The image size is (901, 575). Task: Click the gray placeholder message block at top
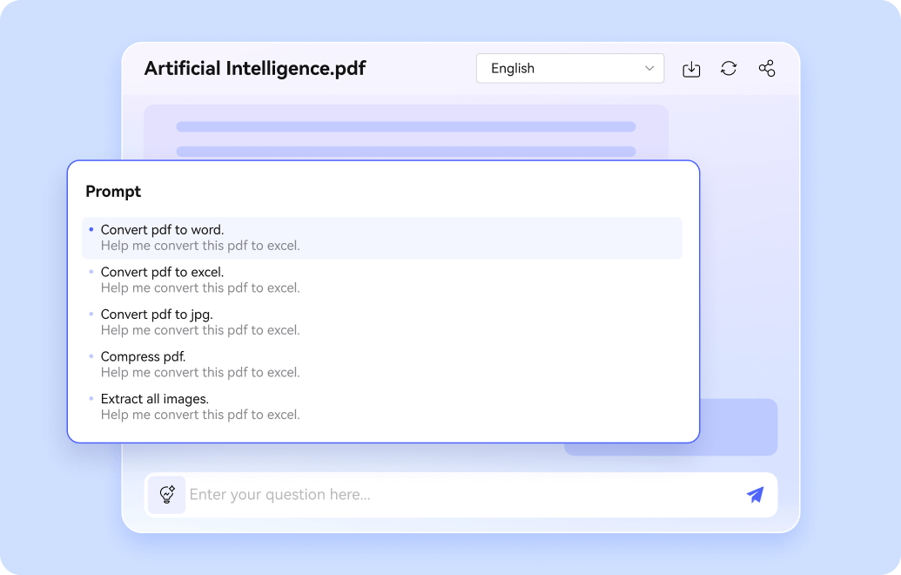click(406, 132)
